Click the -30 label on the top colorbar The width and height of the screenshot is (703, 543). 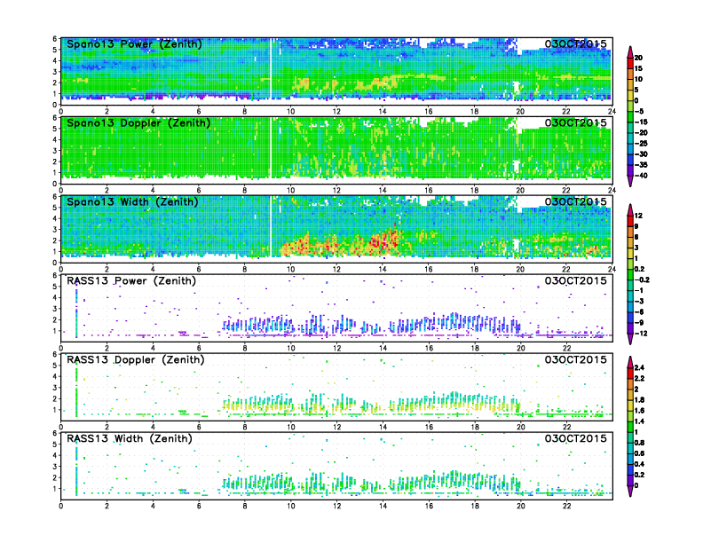(641, 154)
